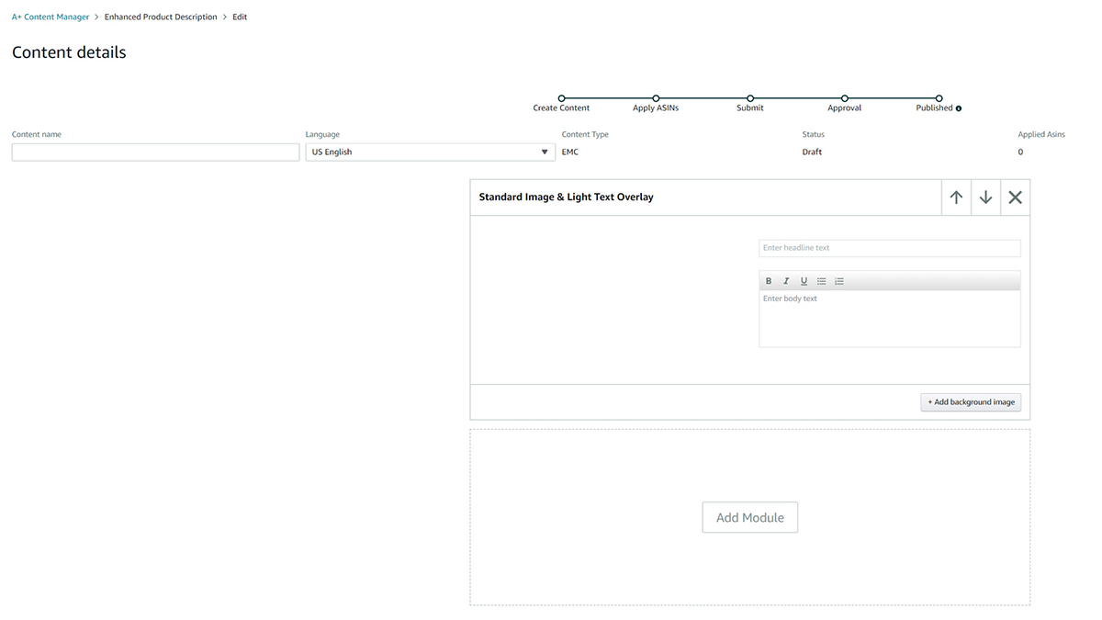The image size is (1102, 620).
Task: Click the Create Content progress step
Action: click(561, 98)
